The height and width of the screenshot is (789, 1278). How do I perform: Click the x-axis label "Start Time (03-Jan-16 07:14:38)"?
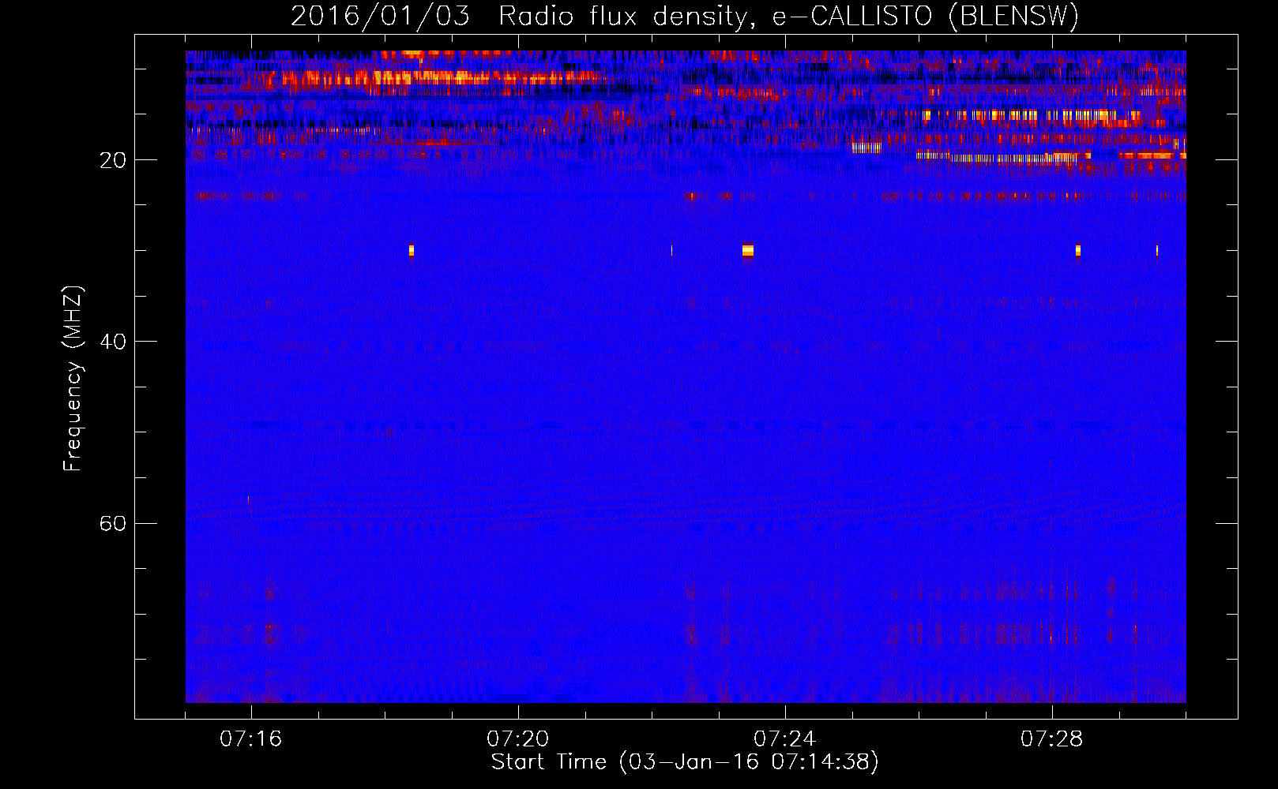pyautogui.click(x=685, y=762)
